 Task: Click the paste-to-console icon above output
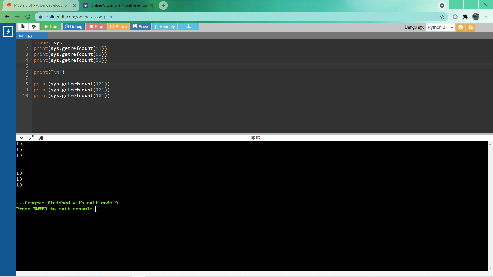[x=40, y=138]
